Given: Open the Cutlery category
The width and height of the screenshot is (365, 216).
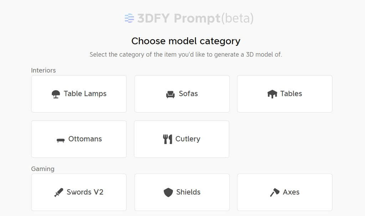Looking at the screenshot, I should click(181, 139).
